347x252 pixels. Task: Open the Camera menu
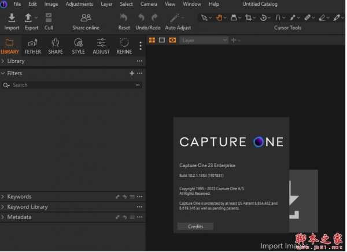pos(149,4)
